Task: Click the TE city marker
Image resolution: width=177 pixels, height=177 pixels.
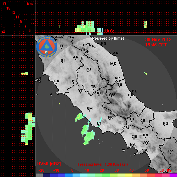Action: (120, 85)
